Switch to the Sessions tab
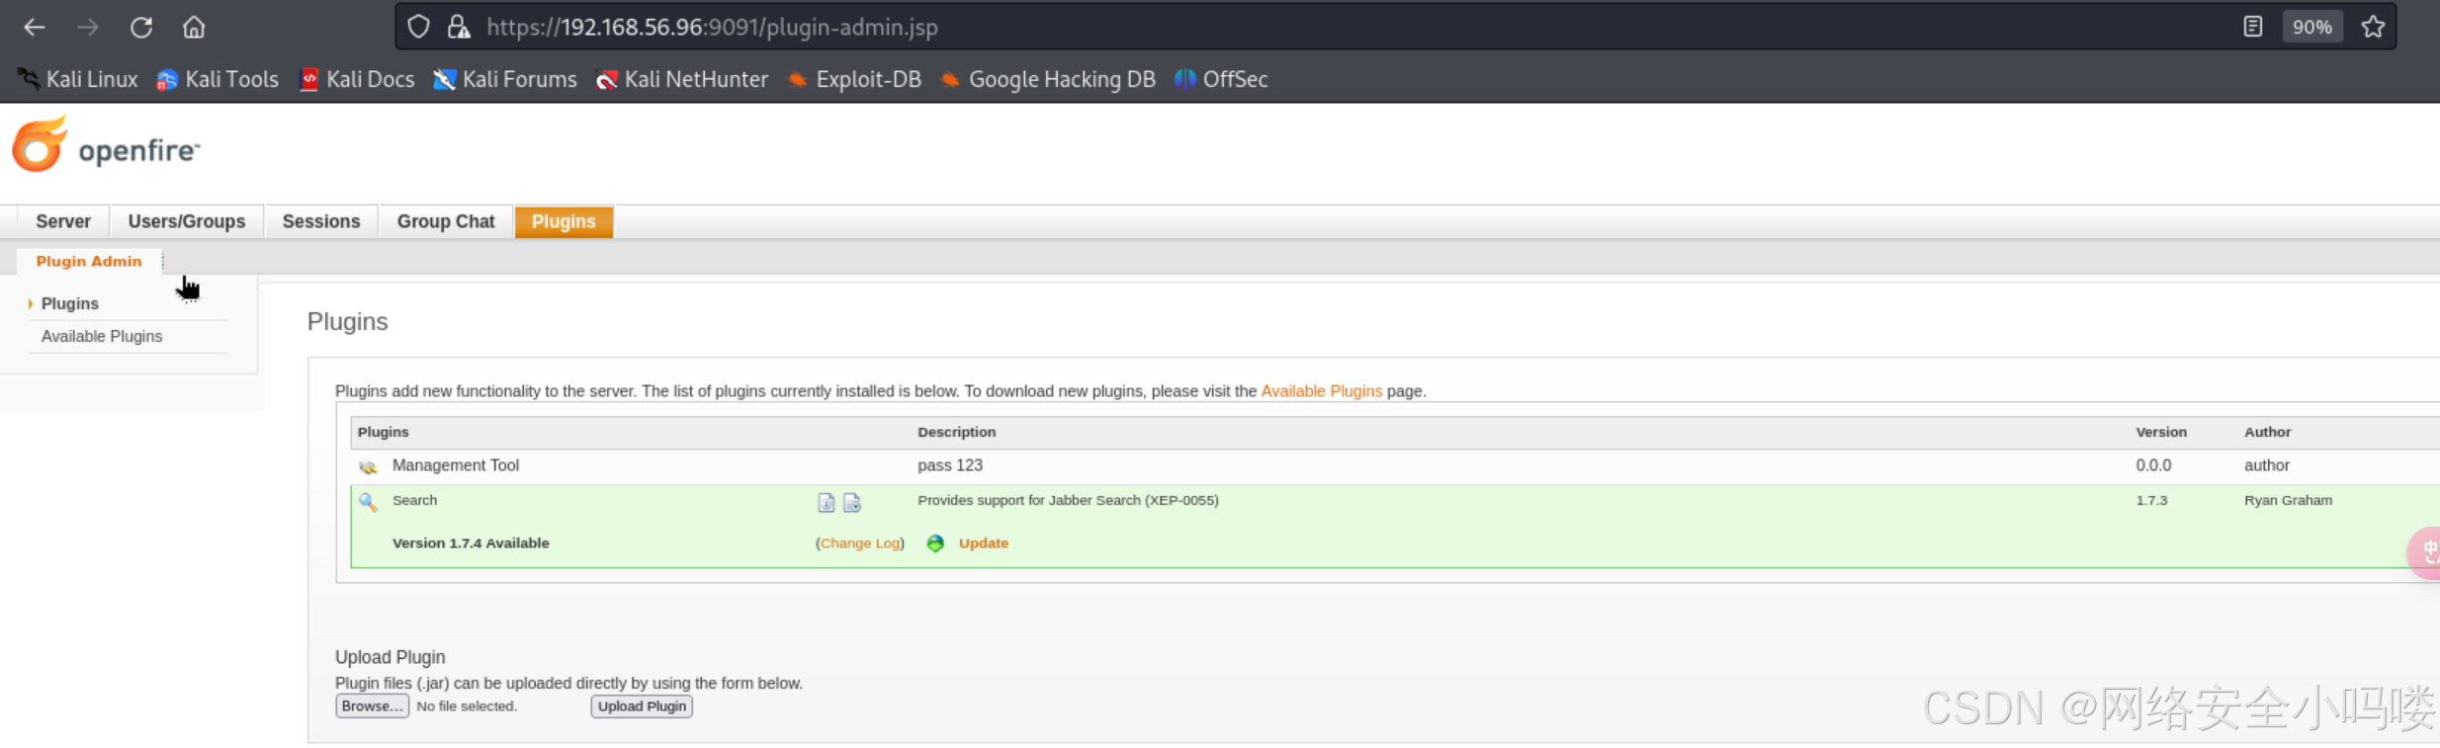The image size is (2440, 748). [321, 221]
